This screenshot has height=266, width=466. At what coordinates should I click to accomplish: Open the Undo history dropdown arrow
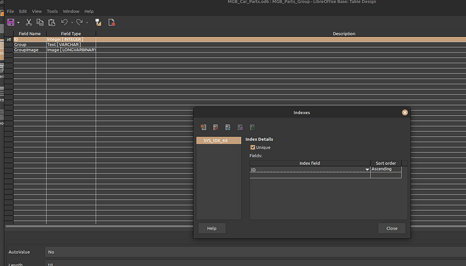pos(72,22)
